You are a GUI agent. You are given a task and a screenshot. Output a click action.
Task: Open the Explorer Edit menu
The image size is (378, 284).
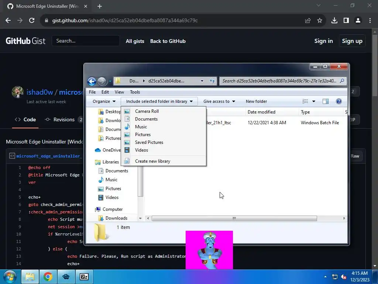(105, 92)
